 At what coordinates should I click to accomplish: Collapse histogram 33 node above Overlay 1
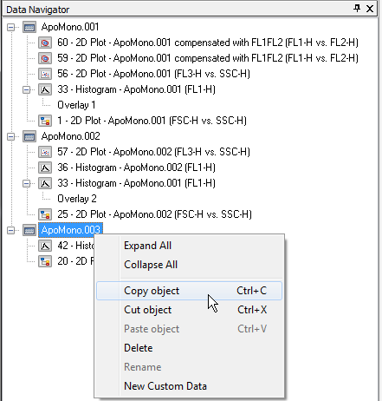(26, 90)
